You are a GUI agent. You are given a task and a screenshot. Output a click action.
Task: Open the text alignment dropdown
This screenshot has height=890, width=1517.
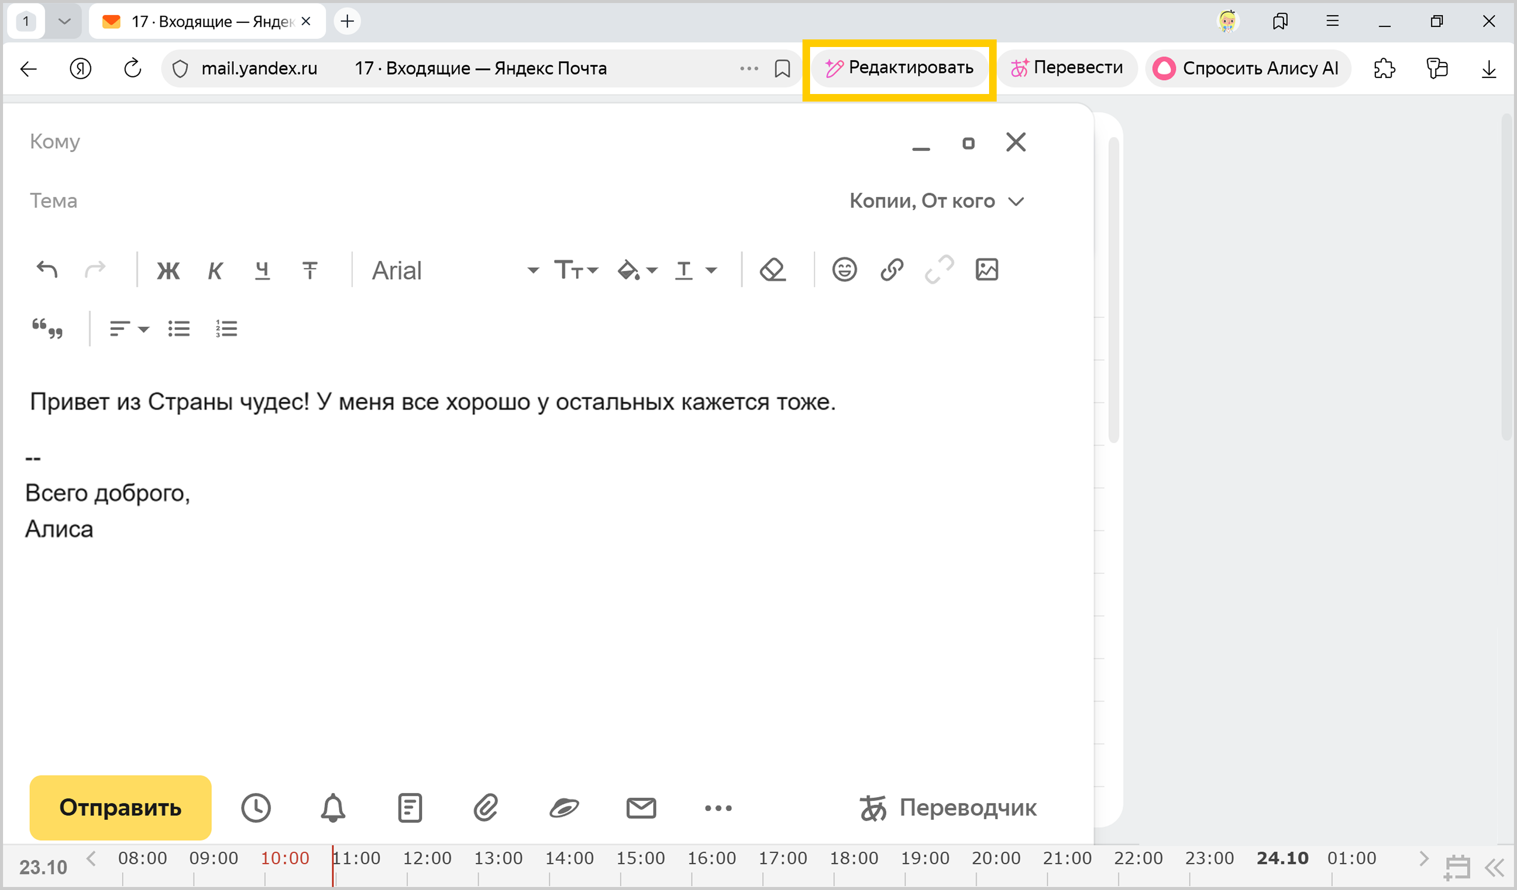pos(129,329)
